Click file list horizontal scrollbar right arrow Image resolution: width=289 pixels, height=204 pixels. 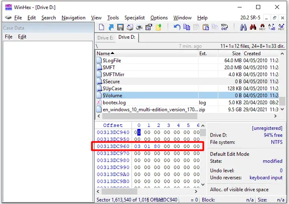275,116
